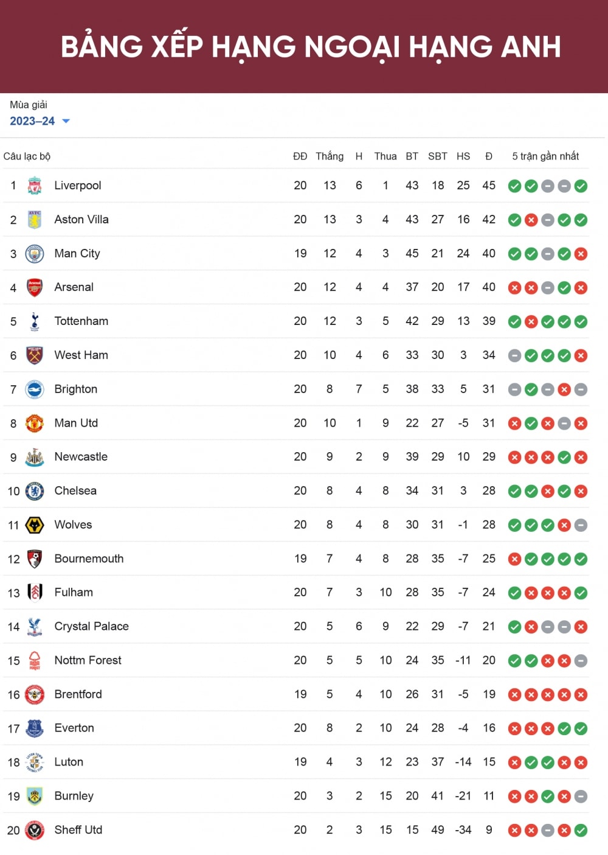Click the Chelsea club crest

pos(35,491)
